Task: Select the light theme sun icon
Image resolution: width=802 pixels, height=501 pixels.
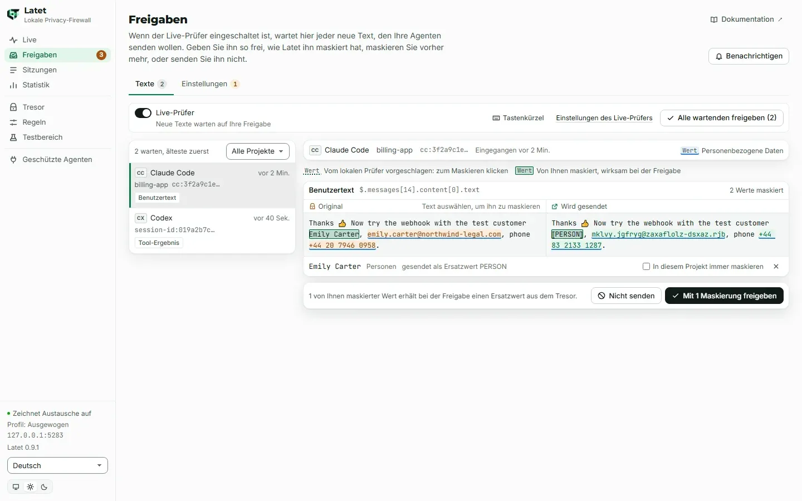Action: 30,487
